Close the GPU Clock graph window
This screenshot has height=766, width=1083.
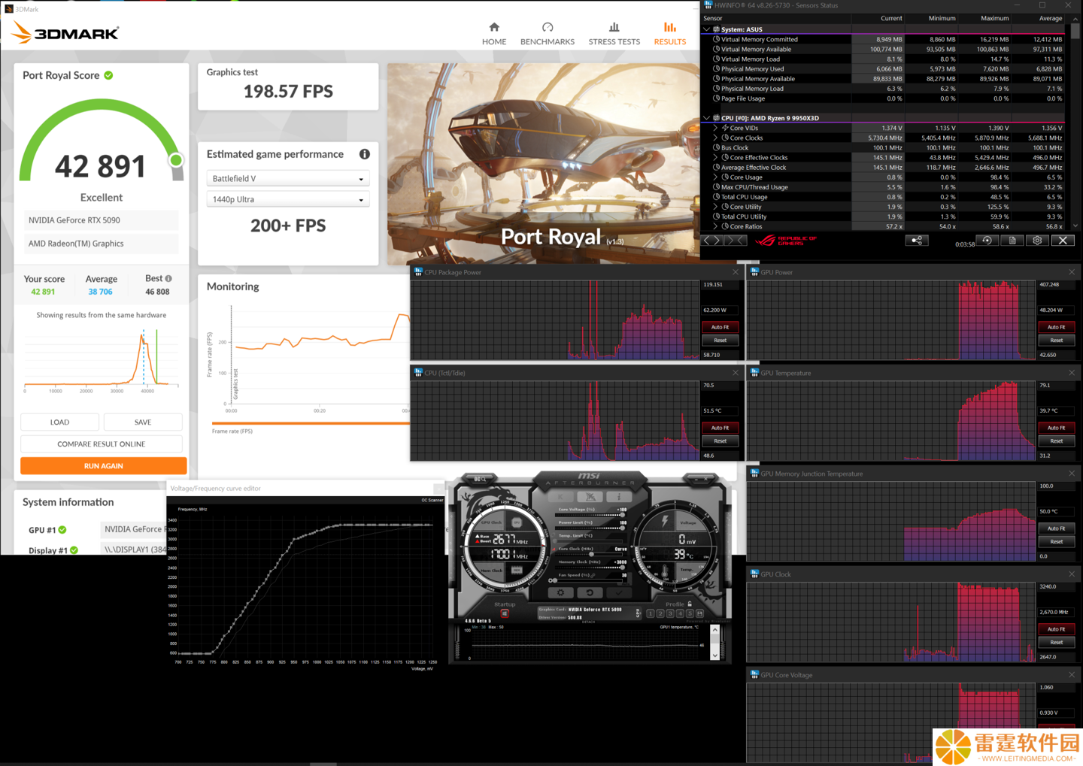[x=1072, y=574]
